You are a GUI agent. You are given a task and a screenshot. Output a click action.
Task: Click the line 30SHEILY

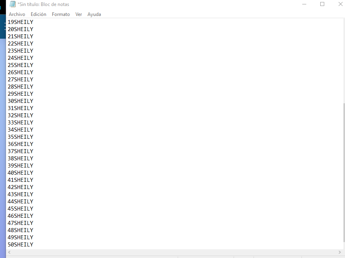[x=20, y=101]
